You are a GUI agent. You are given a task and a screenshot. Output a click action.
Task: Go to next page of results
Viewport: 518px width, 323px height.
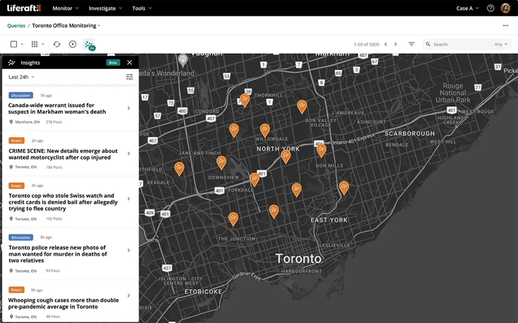click(x=396, y=45)
